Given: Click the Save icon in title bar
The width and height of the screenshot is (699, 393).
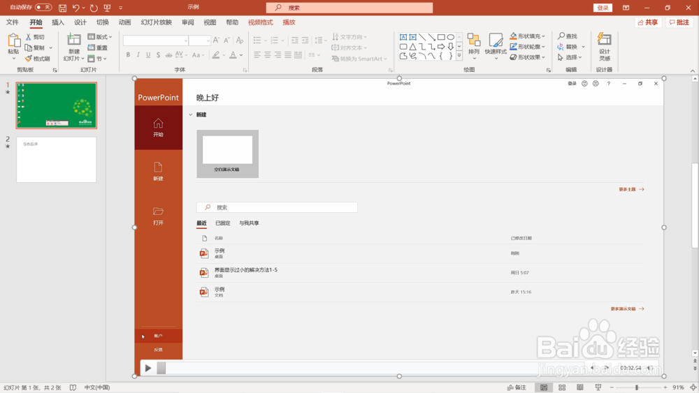Looking at the screenshot, I should (62, 8).
